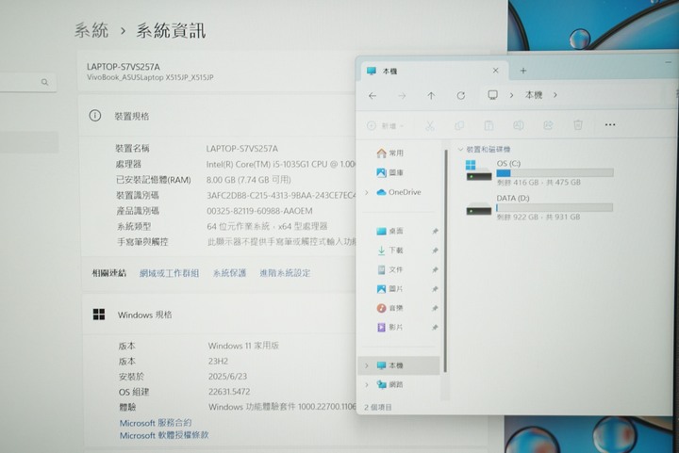
Task: Go forward in File Explorer
Action: (x=402, y=96)
